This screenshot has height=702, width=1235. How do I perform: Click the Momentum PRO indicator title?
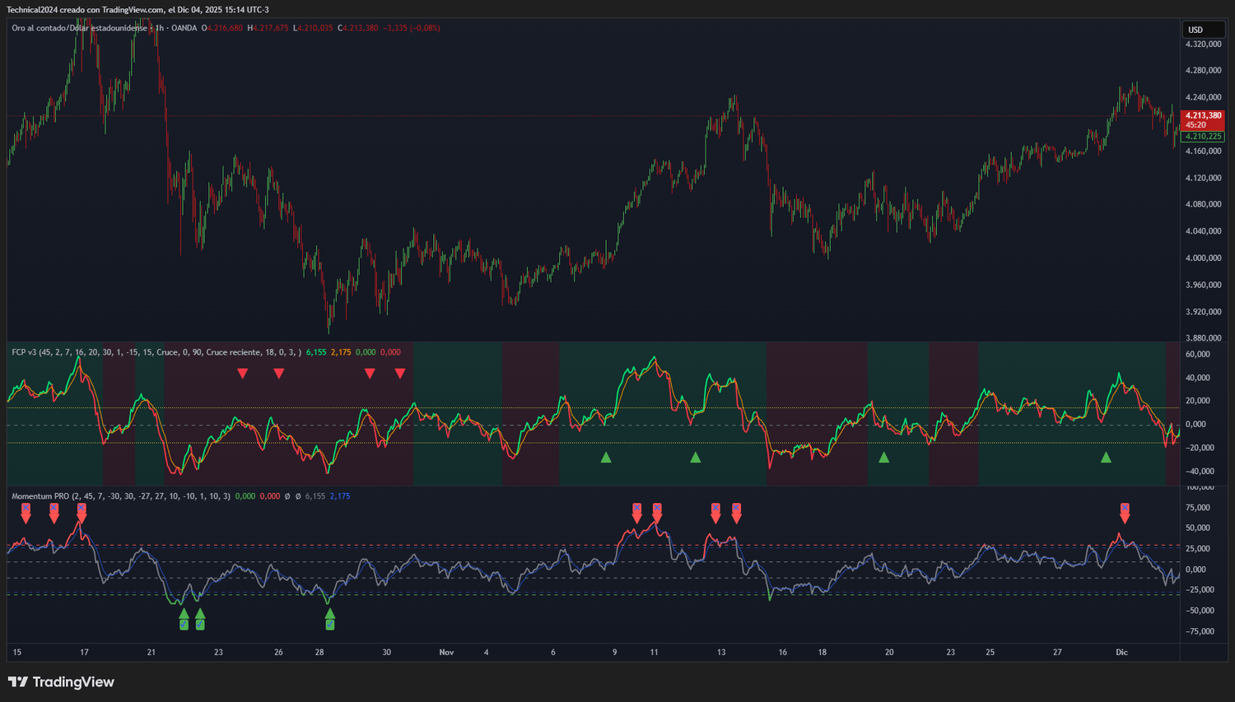pyautogui.click(x=40, y=496)
